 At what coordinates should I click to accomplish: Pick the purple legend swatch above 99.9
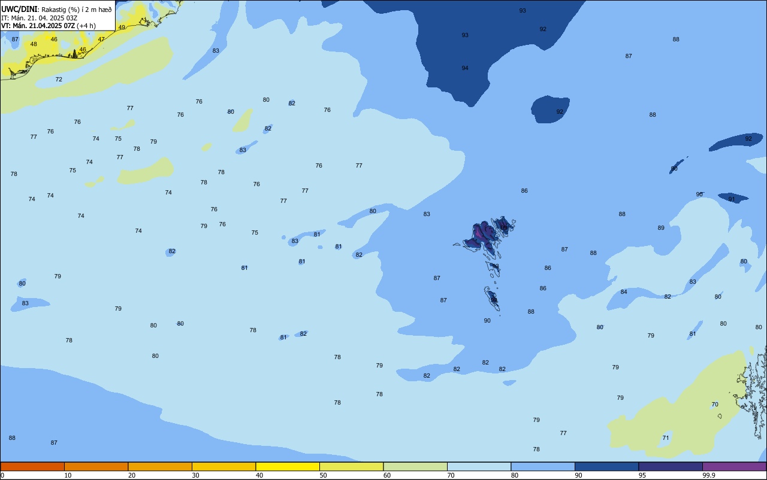tap(734, 466)
